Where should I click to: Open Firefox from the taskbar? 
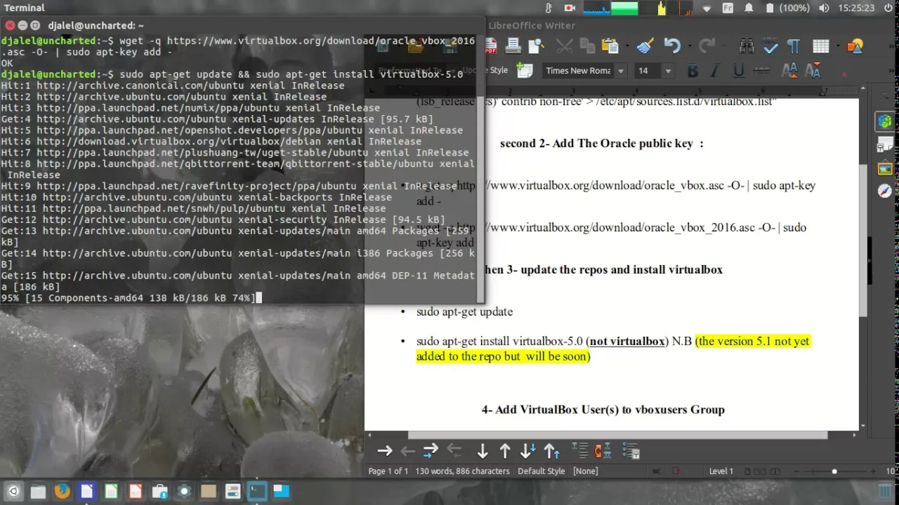point(62,491)
